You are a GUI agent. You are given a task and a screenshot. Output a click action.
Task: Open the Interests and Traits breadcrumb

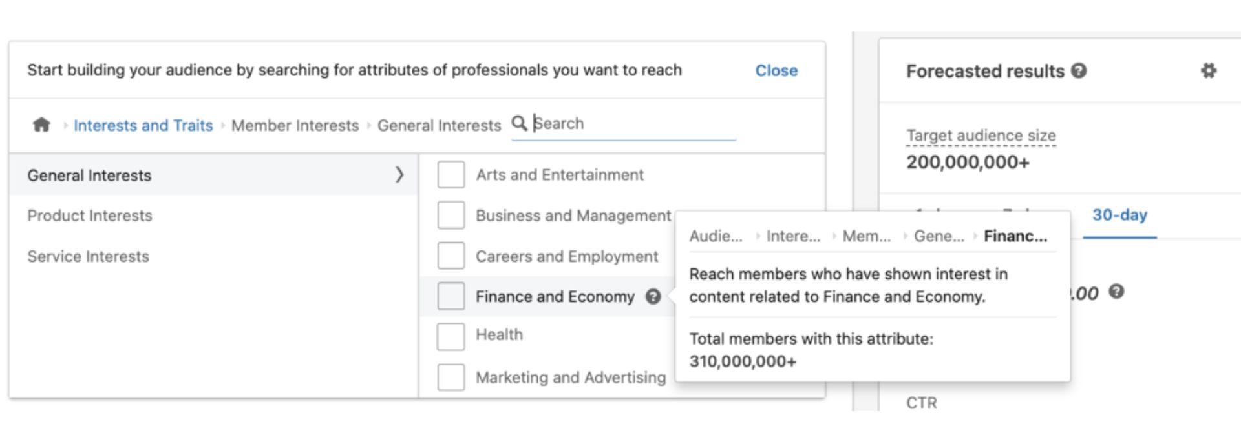[x=143, y=125]
